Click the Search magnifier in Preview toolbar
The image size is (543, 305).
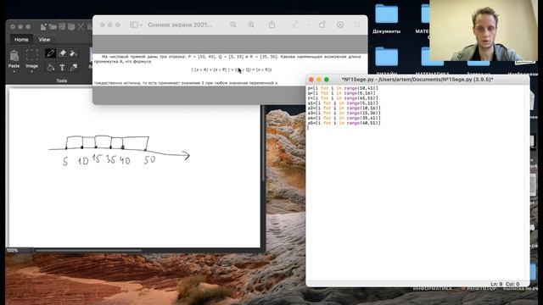(357, 25)
